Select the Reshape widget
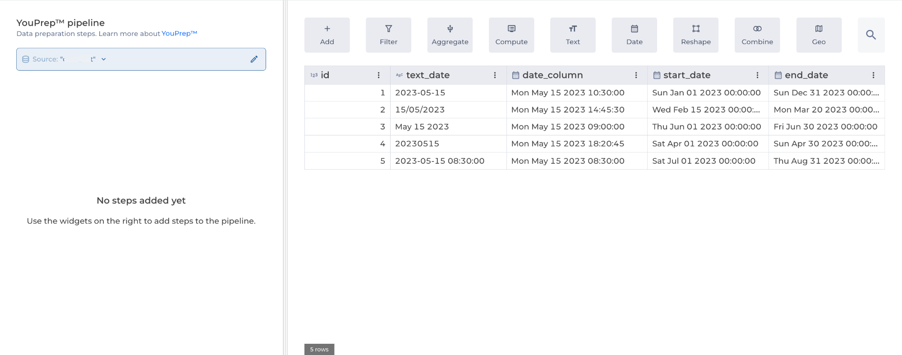Screen dimensions: 902x355 [695, 35]
